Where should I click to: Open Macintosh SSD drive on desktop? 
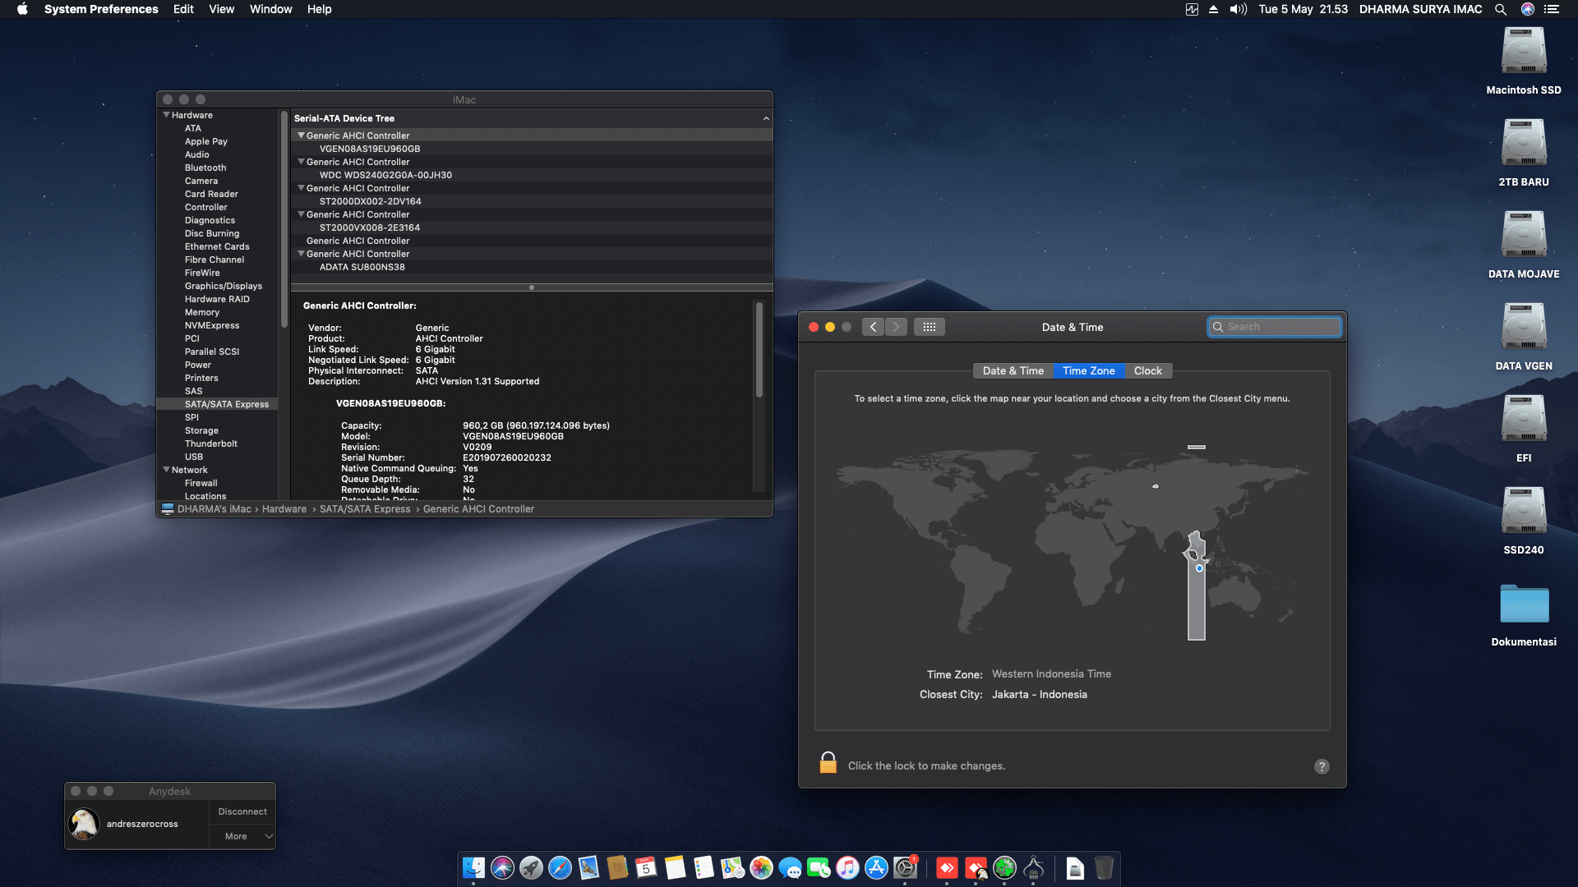(x=1524, y=51)
